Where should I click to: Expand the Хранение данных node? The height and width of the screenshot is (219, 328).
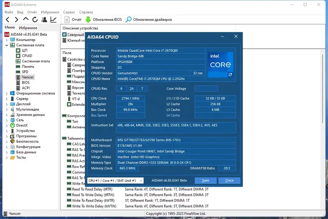click(7, 115)
